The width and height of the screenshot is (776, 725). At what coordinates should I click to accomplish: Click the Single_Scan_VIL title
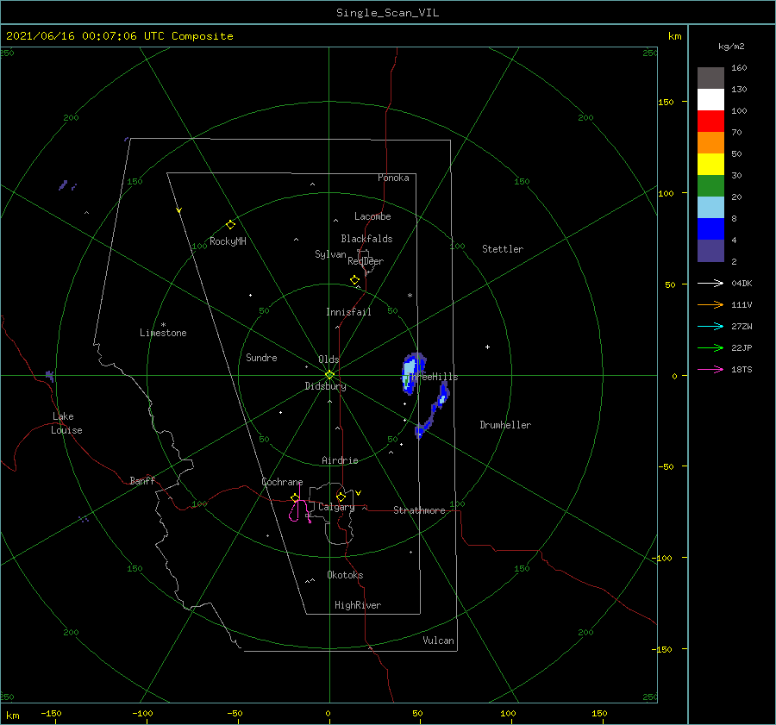387,13
